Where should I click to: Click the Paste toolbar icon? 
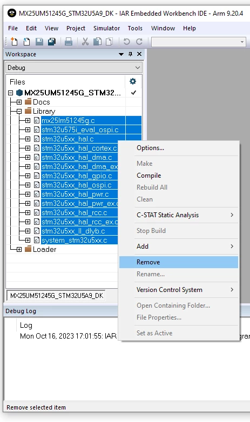coord(110,42)
